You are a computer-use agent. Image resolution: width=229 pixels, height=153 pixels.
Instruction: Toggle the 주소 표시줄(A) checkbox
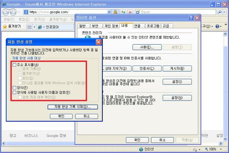(x=14, y=65)
